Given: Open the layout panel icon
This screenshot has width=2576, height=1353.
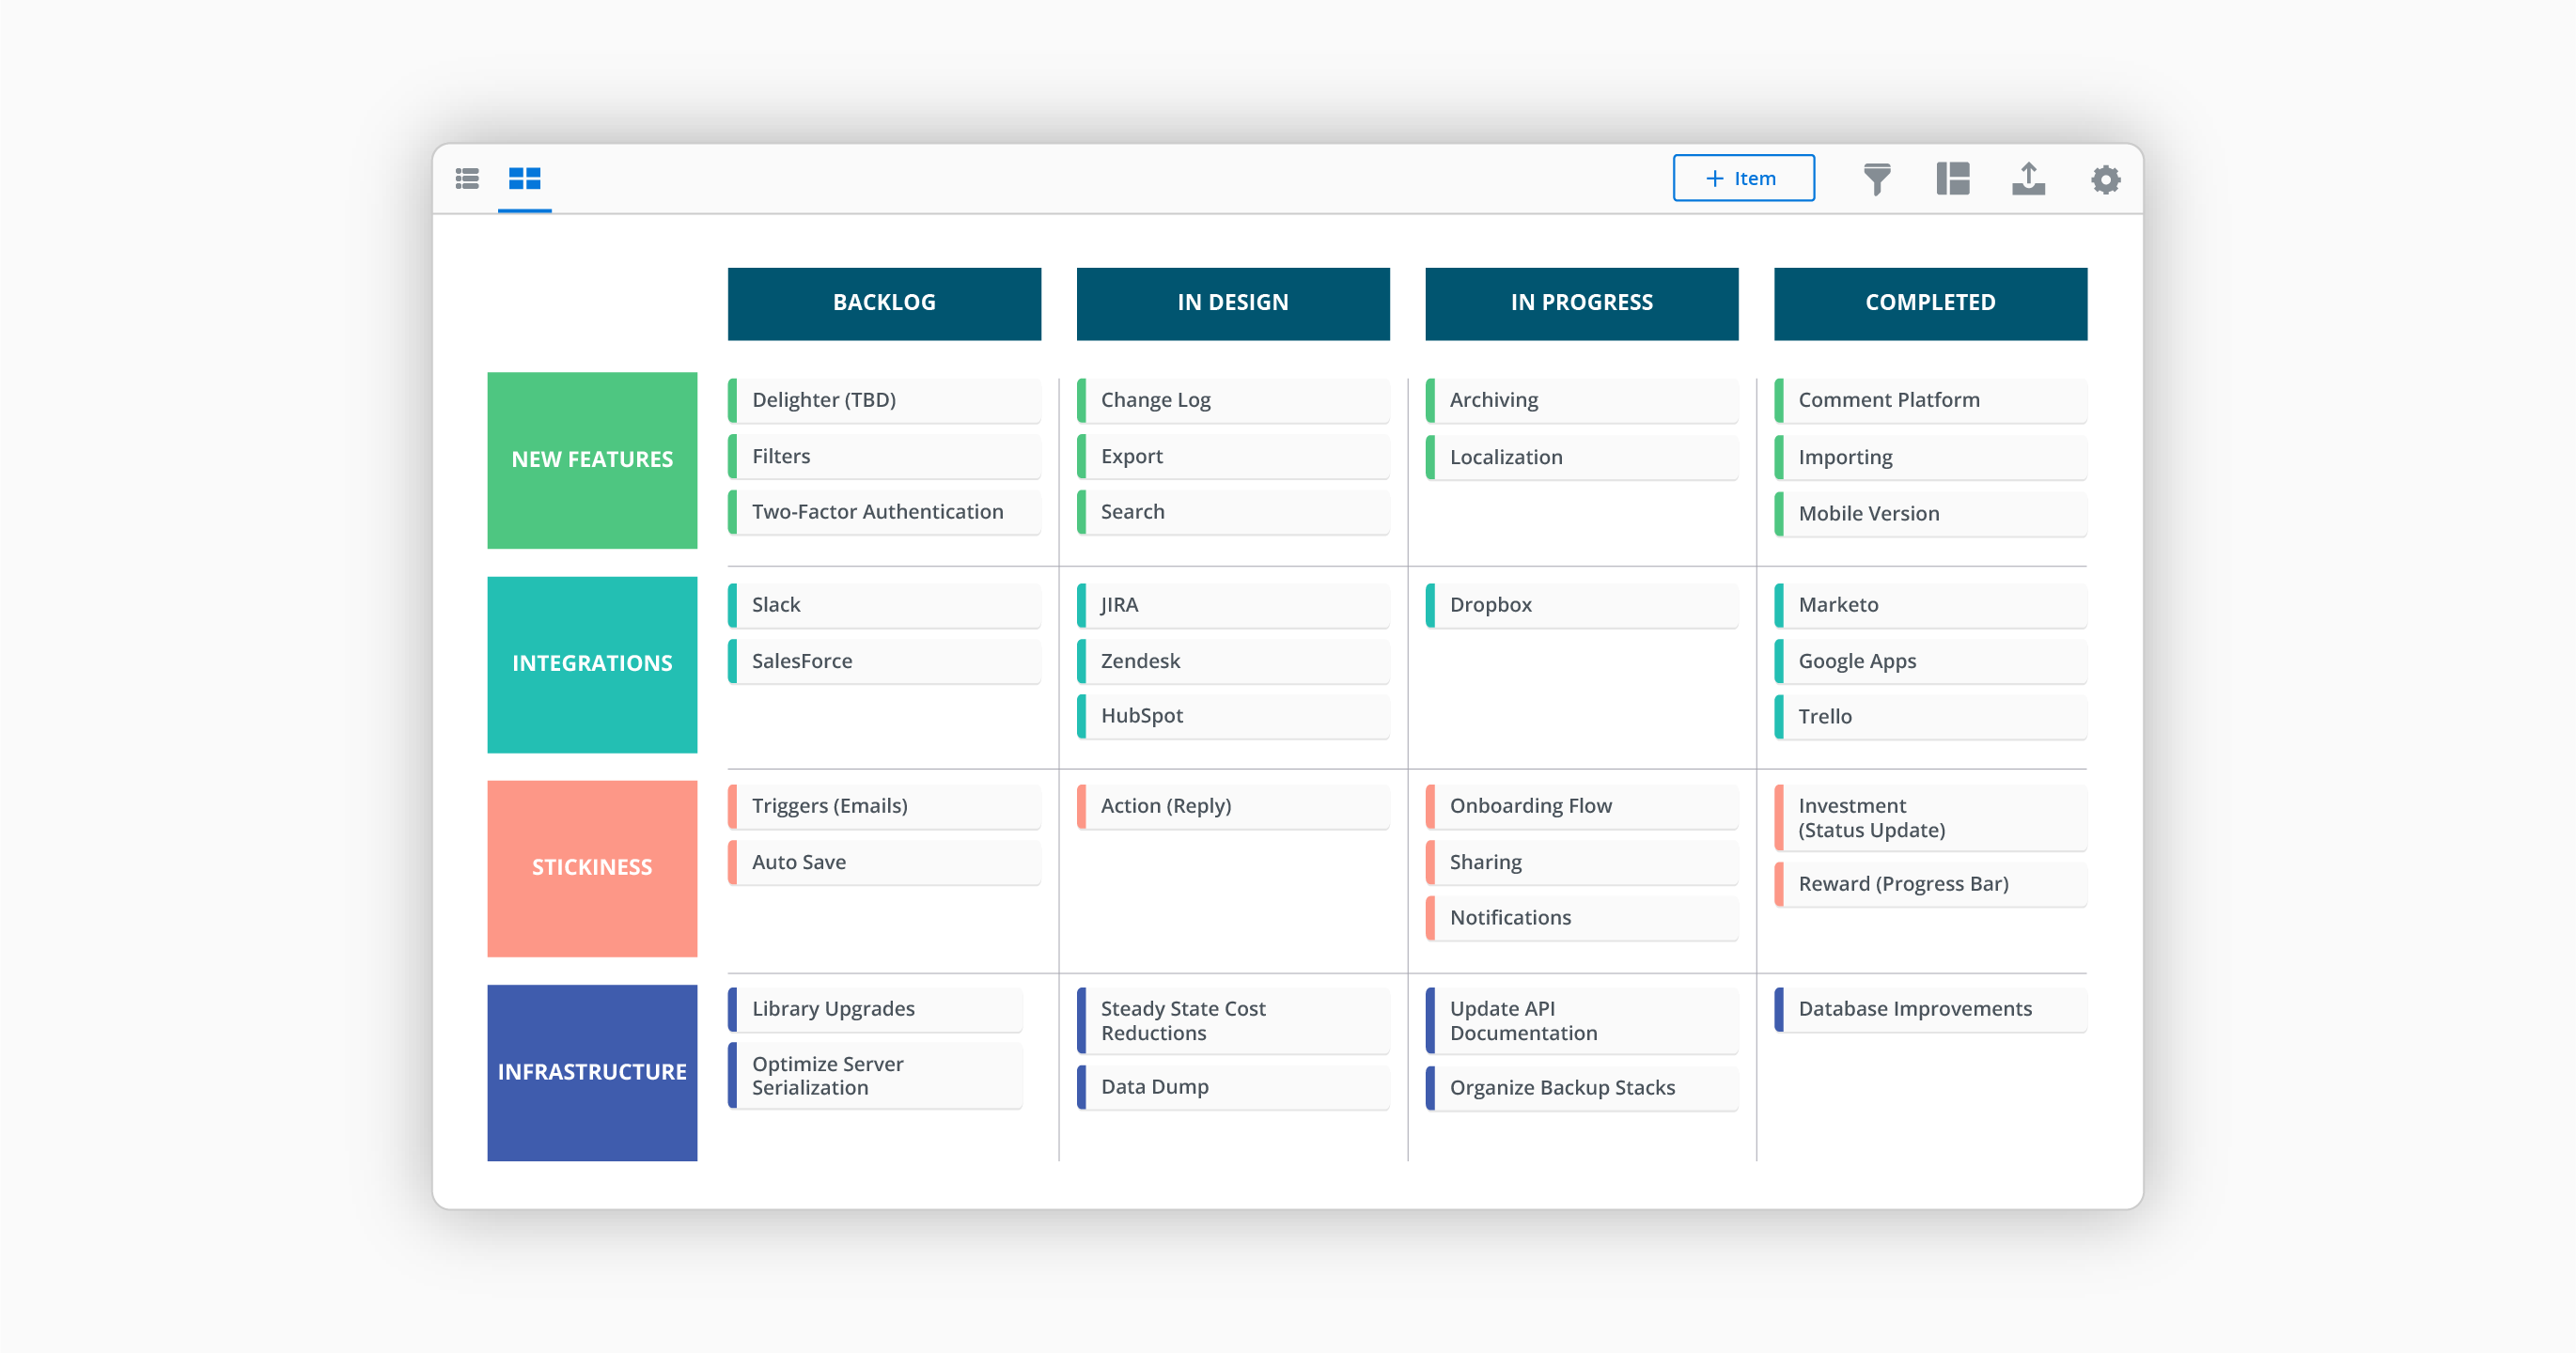Looking at the screenshot, I should click(x=1952, y=179).
